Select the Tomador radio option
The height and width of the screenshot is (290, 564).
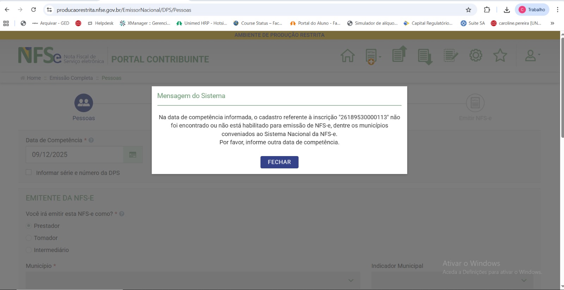click(29, 238)
